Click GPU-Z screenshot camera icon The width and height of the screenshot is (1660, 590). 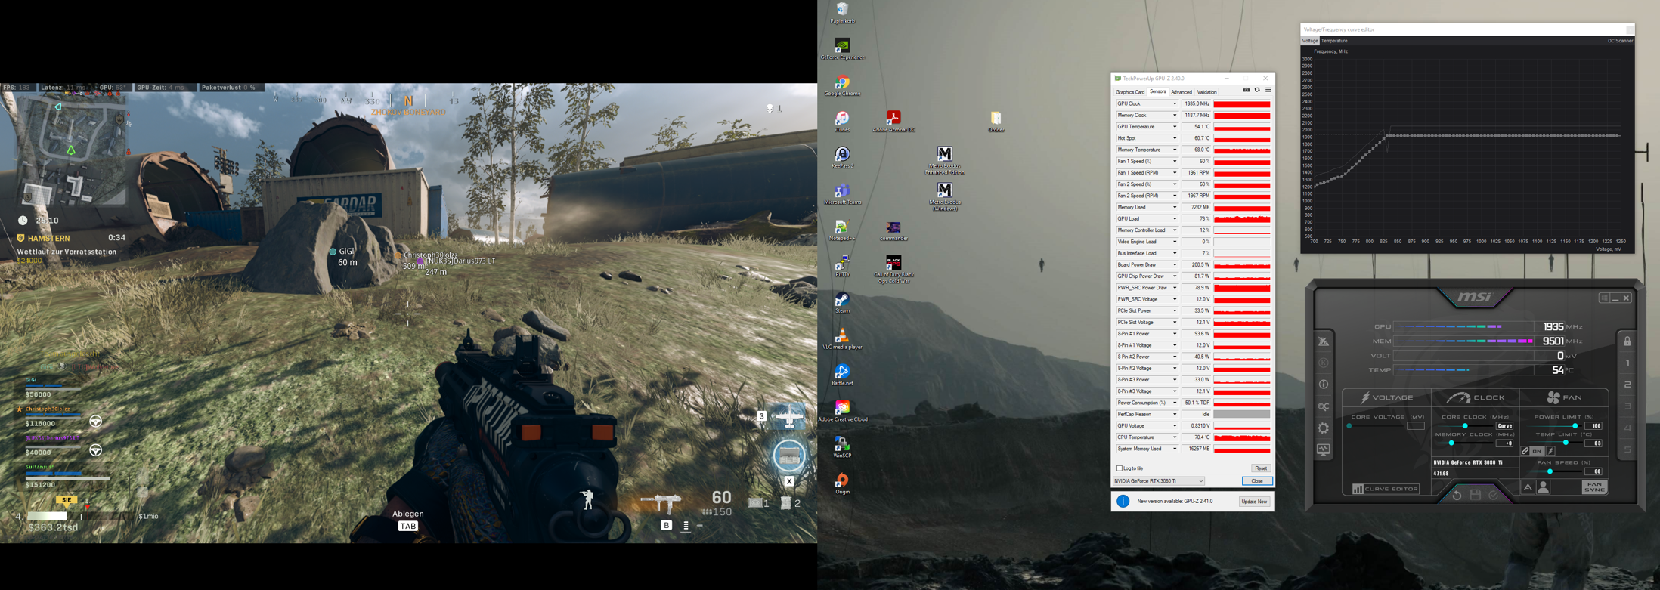[1246, 91]
